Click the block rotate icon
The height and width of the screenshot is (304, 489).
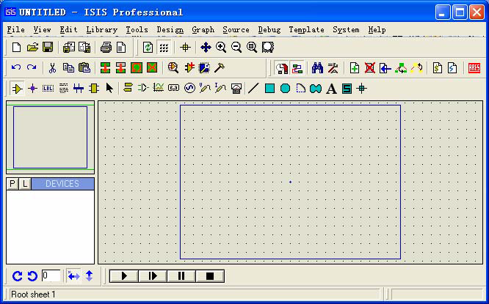pyautogui.click(x=137, y=68)
